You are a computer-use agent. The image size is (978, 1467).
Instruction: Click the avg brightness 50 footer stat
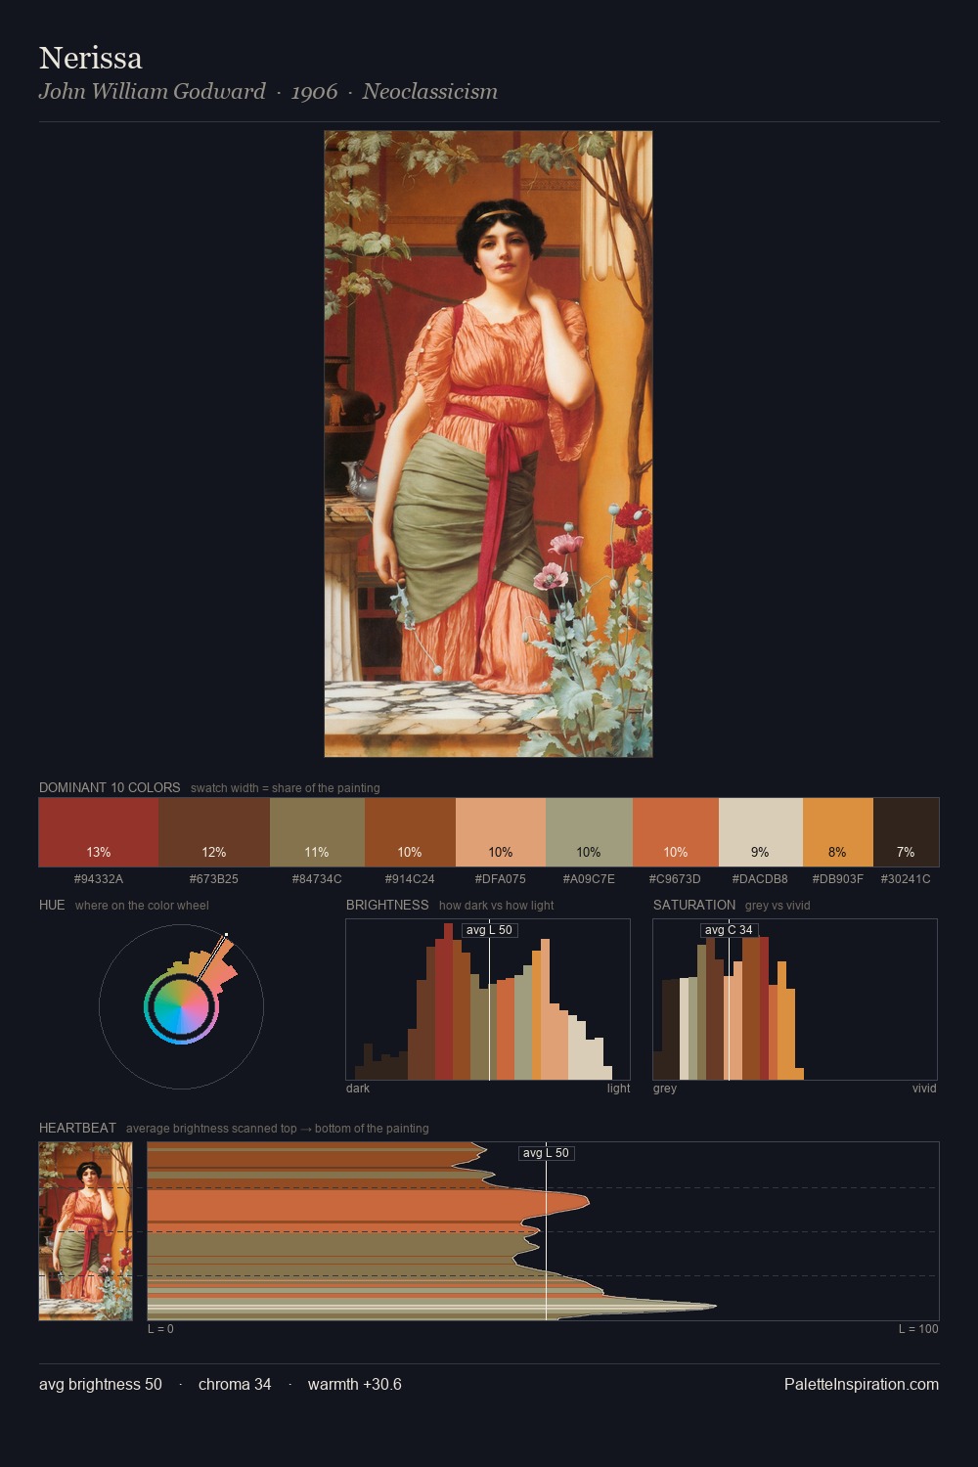point(101,1384)
